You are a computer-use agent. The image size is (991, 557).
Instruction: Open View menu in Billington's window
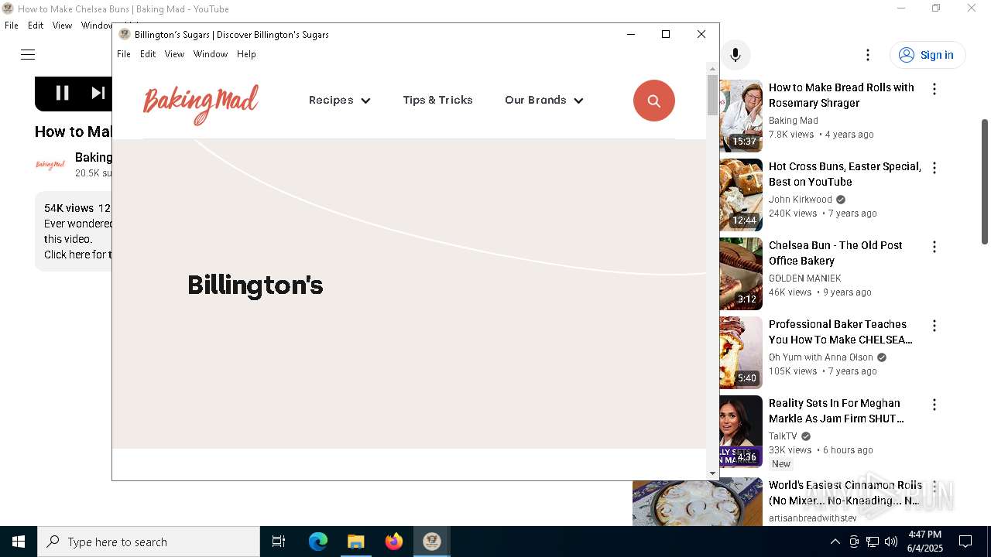pos(174,54)
